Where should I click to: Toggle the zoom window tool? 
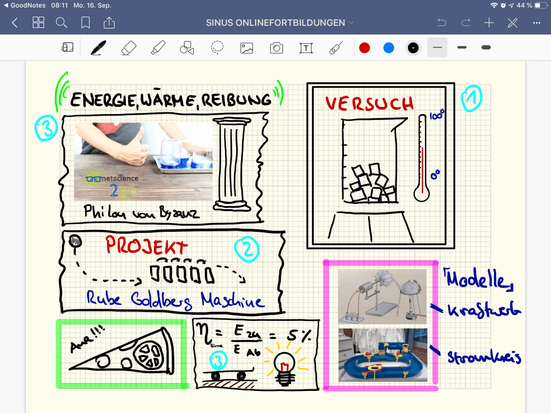coord(67,48)
